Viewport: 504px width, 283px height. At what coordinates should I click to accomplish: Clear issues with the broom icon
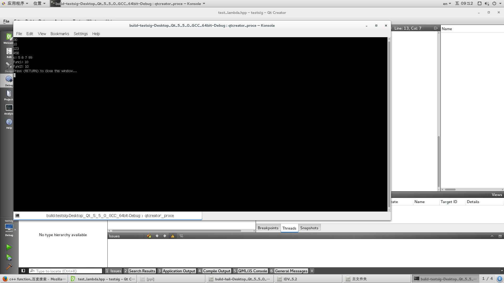click(x=149, y=236)
